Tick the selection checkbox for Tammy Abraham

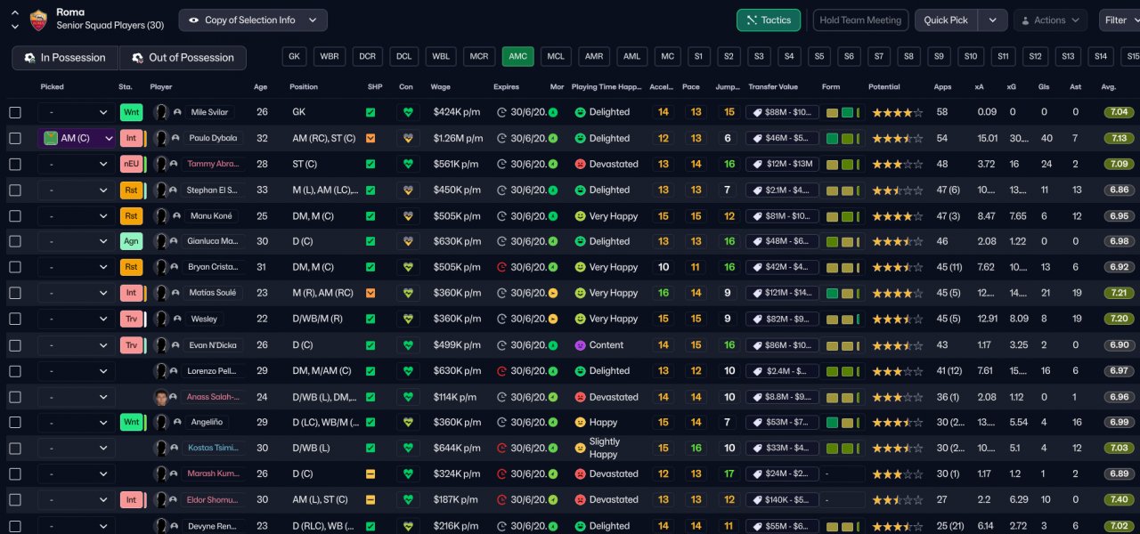15,165
